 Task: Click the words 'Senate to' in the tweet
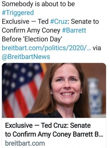point(85,22)
